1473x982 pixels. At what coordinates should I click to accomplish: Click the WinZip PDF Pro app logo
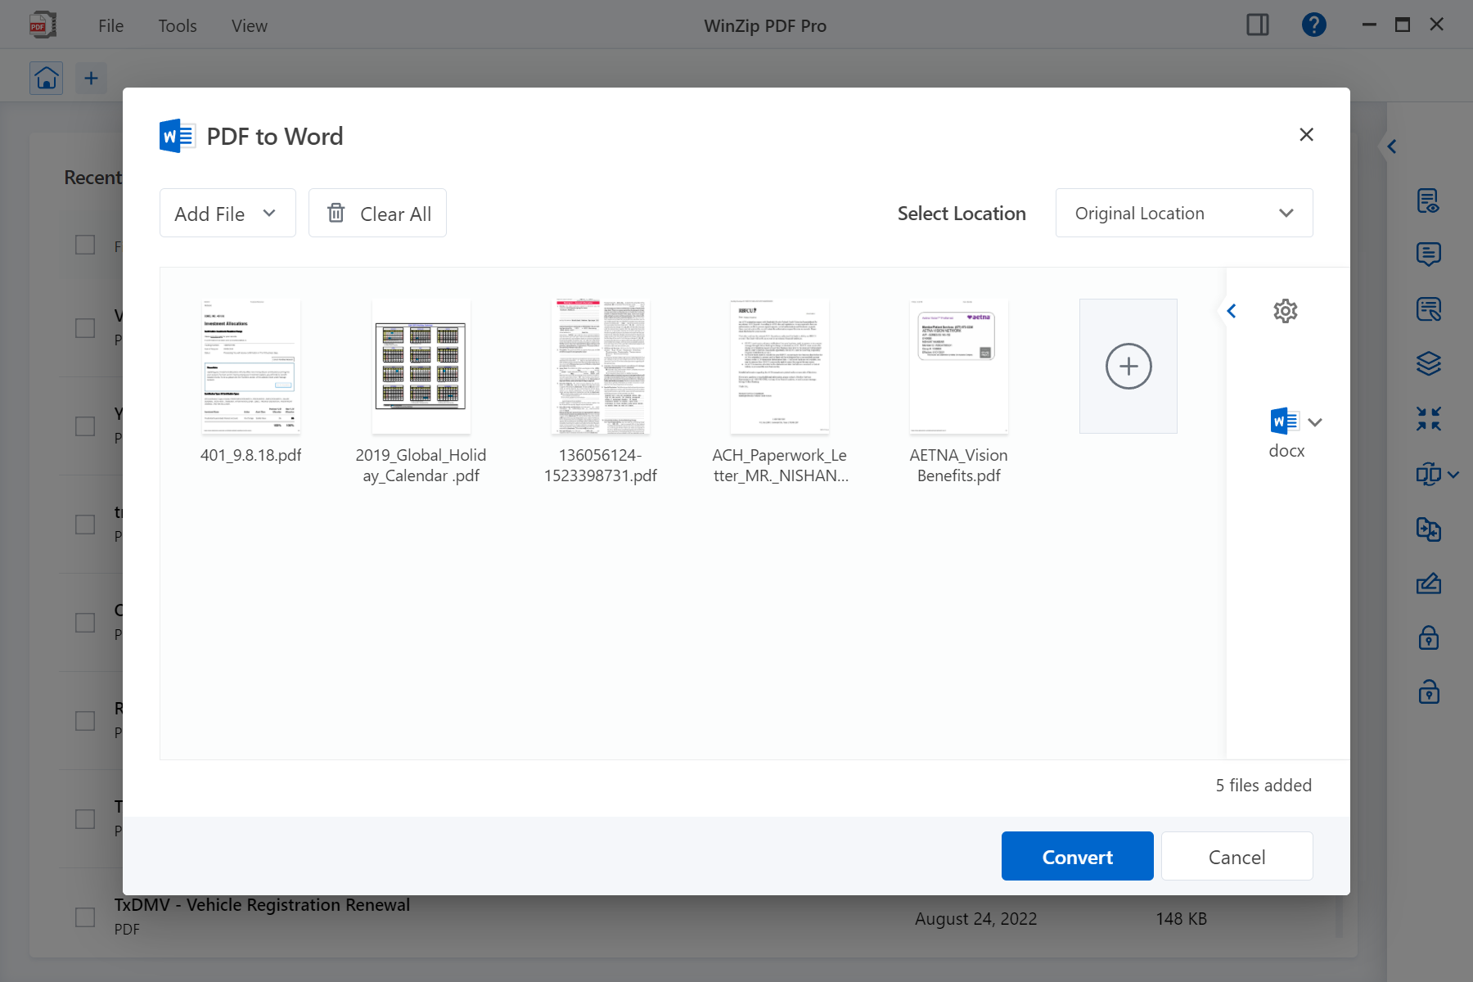(x=43, y=25)
